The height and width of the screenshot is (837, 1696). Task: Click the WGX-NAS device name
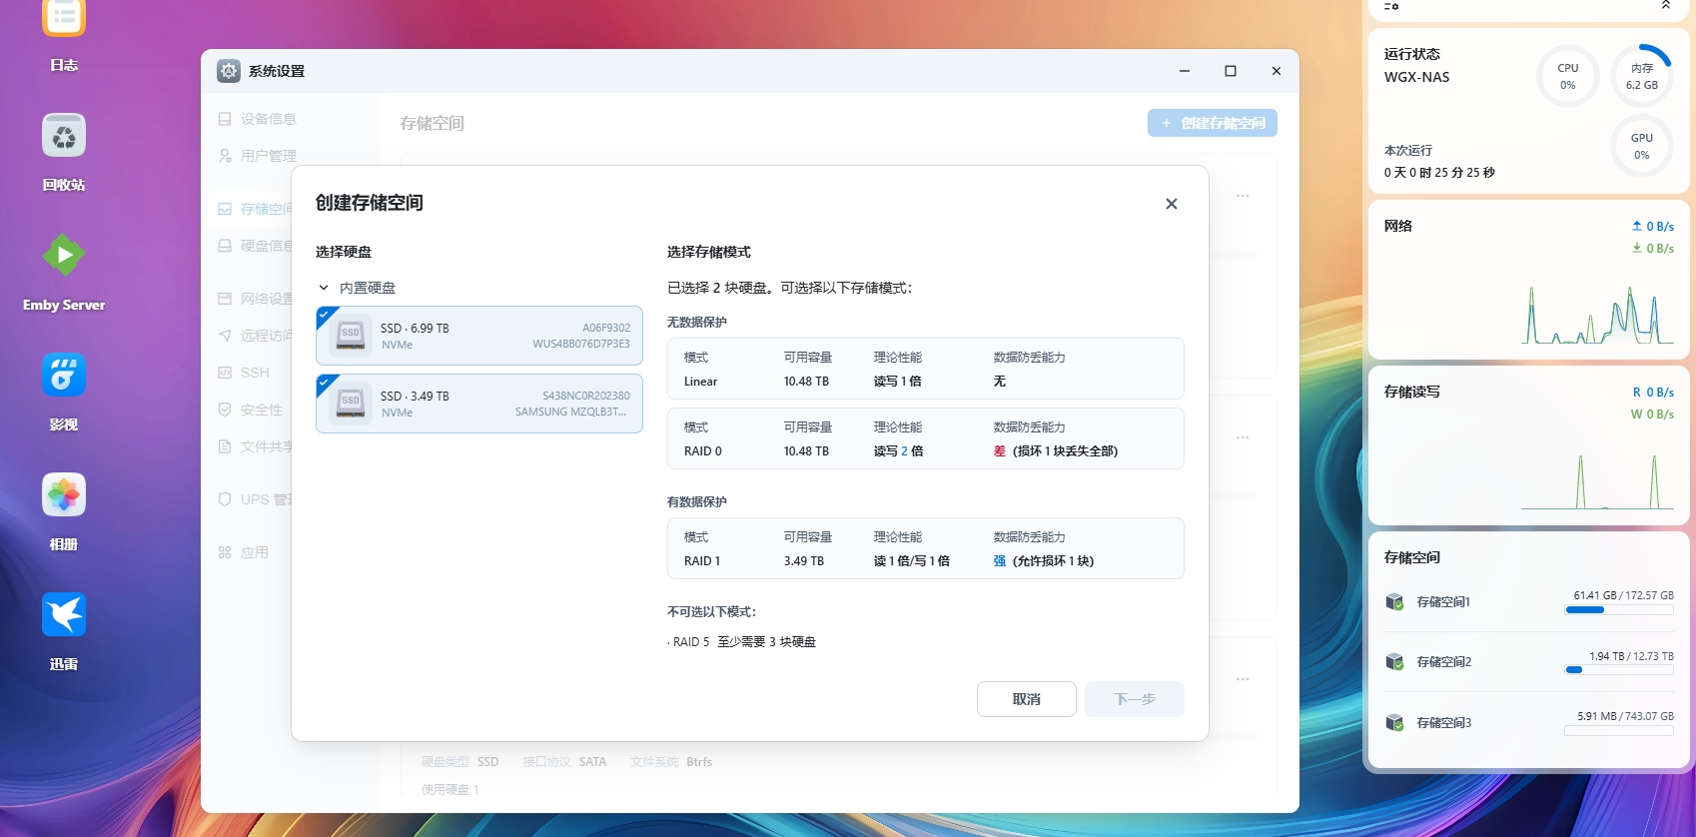coord(1416,77)
